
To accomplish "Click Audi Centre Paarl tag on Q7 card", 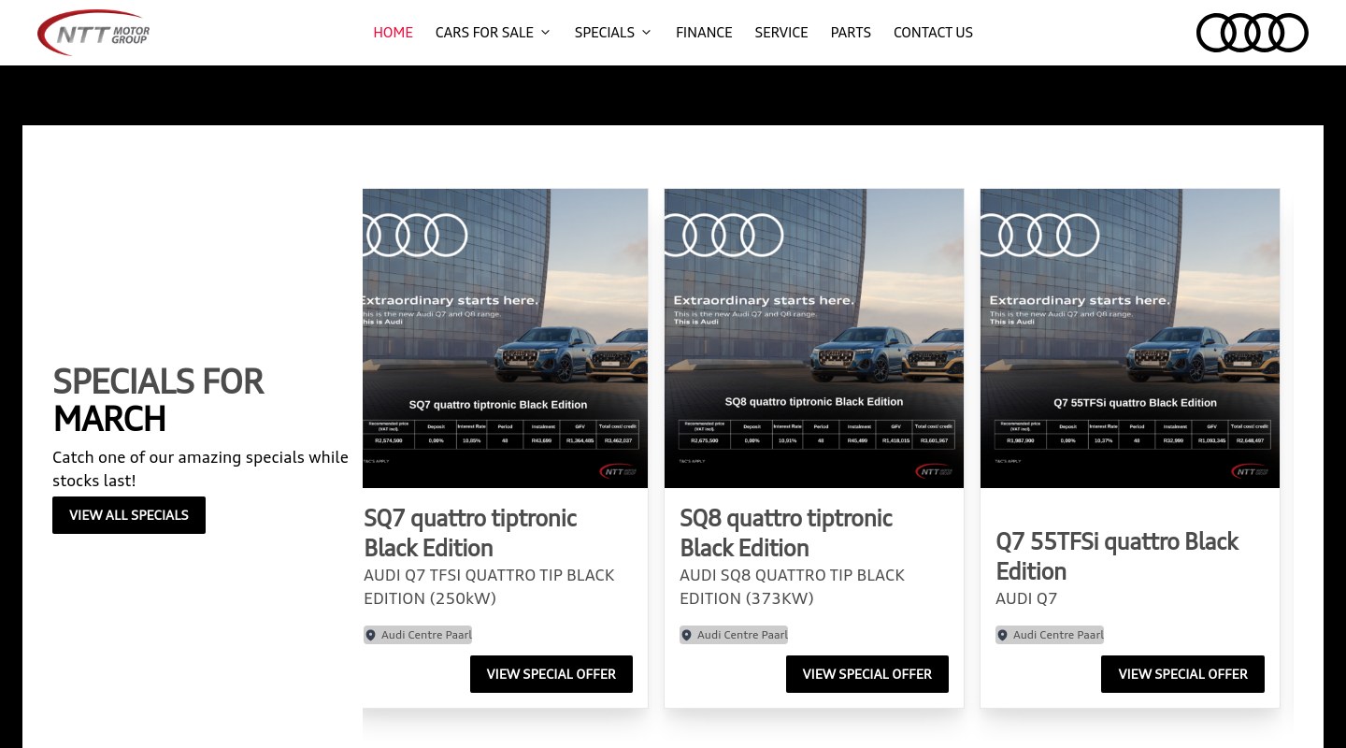I will pyautogui.click(x=1050, y=635).
